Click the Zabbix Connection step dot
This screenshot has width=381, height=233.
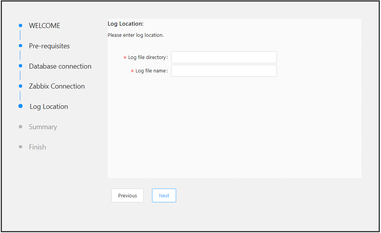point(20,86)
